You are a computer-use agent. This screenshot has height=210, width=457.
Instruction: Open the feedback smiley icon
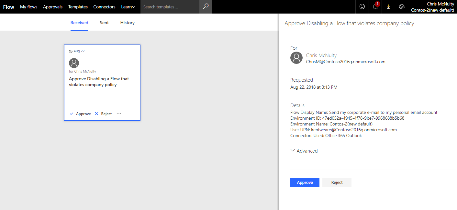pyautogui.click(x=362, y=7)
